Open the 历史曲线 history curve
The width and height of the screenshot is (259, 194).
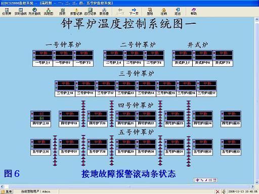34,12
